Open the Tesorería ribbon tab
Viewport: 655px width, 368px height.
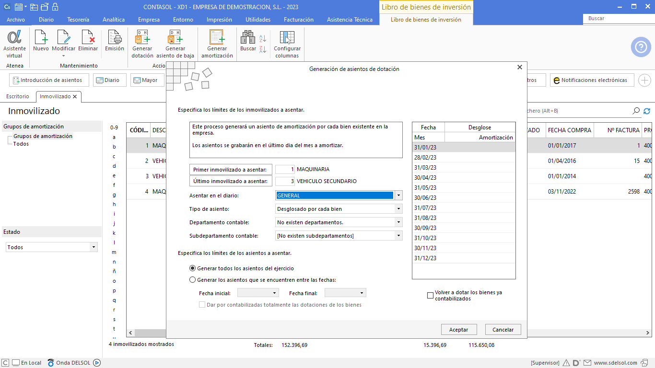tap(78, 20)
